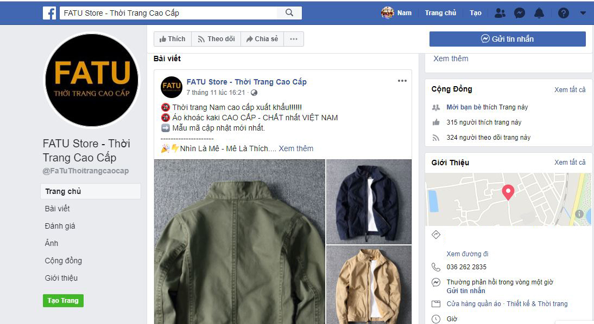Click Mời bạn bè link

click(464, 107)
